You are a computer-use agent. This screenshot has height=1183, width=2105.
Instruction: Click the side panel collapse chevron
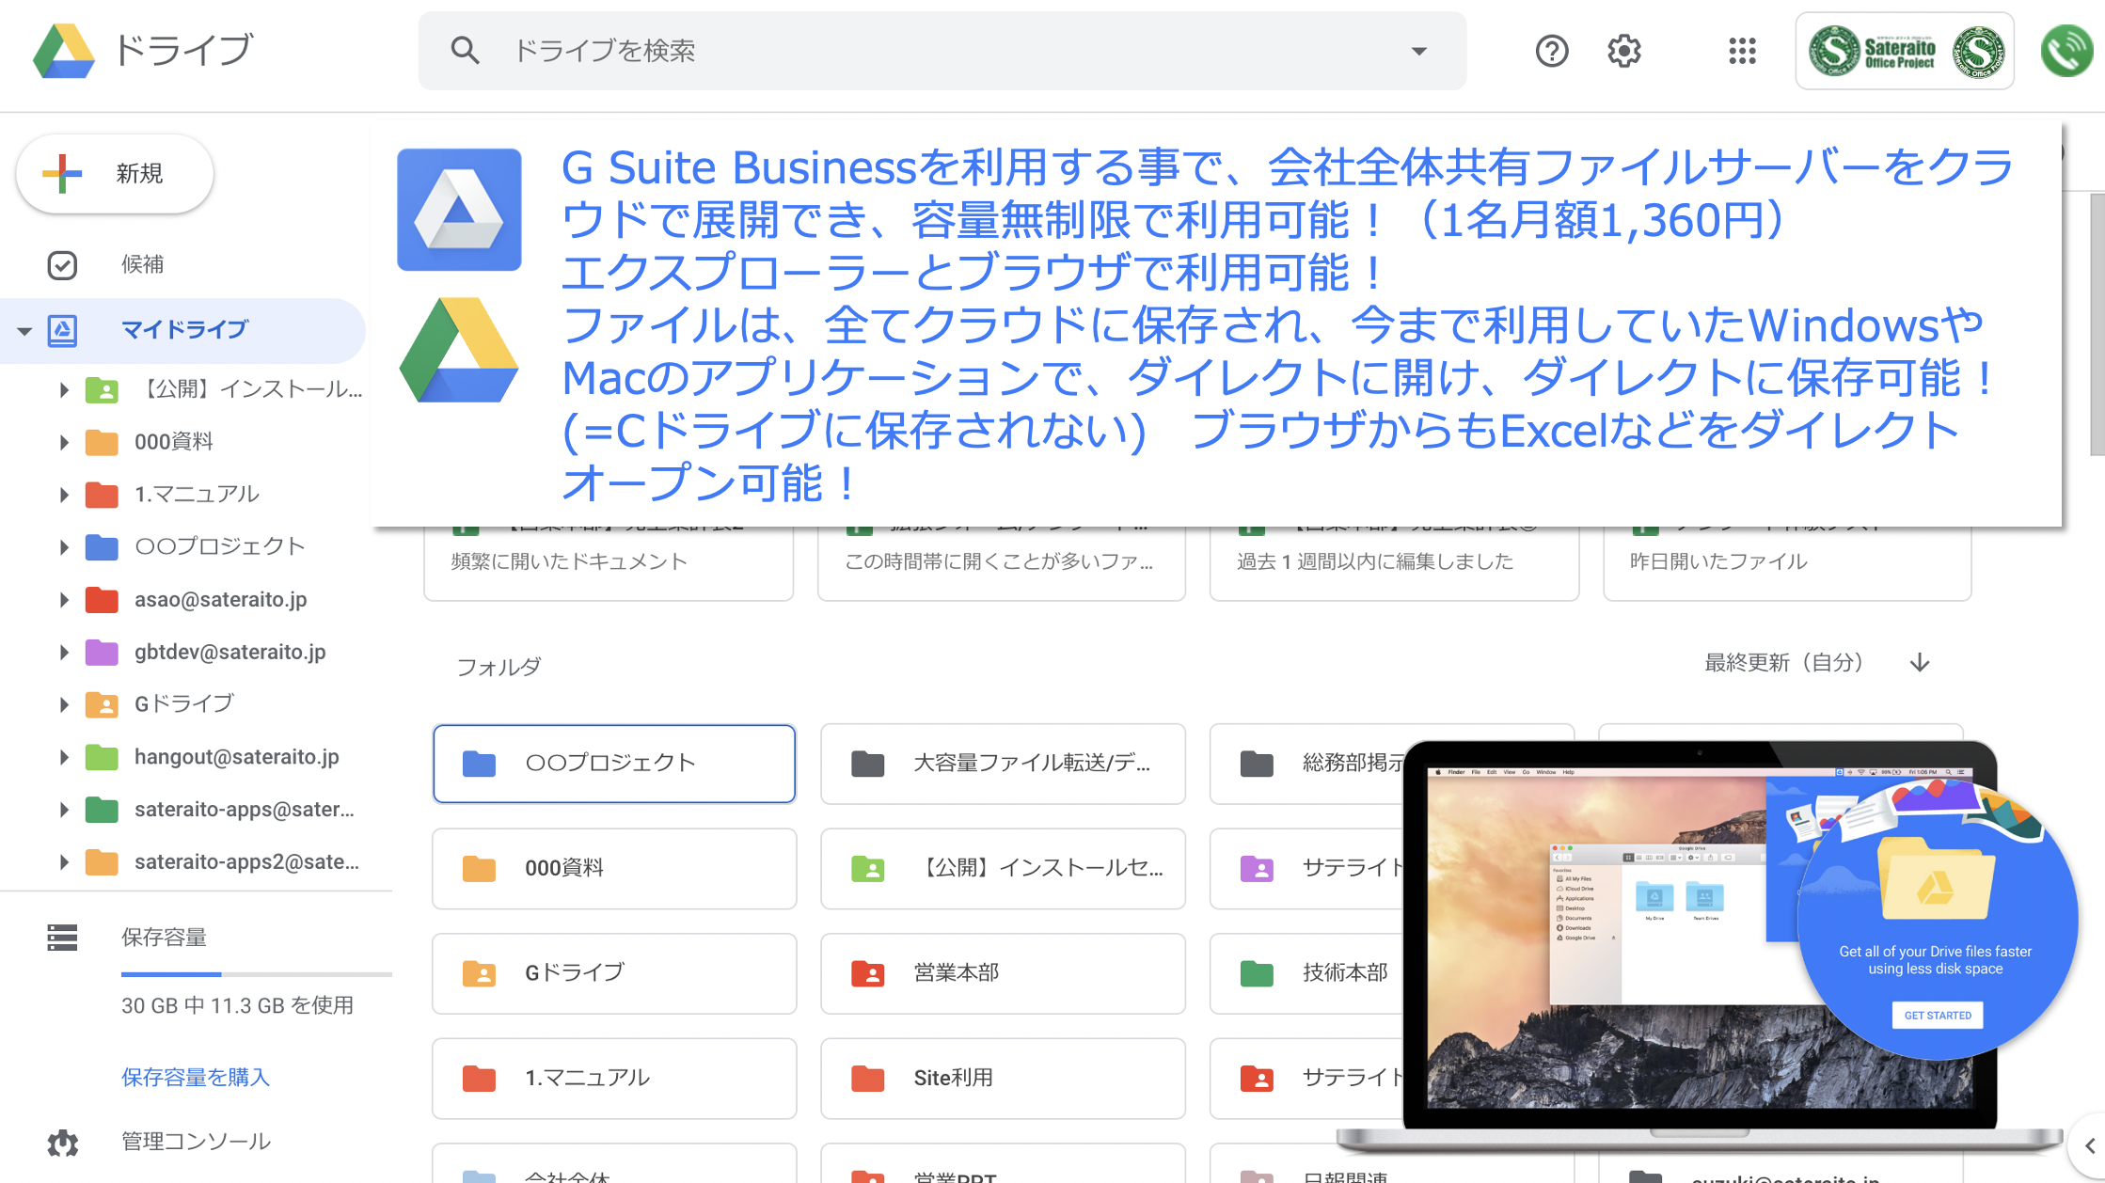pyautogui.click(x=2090, y=1145)
